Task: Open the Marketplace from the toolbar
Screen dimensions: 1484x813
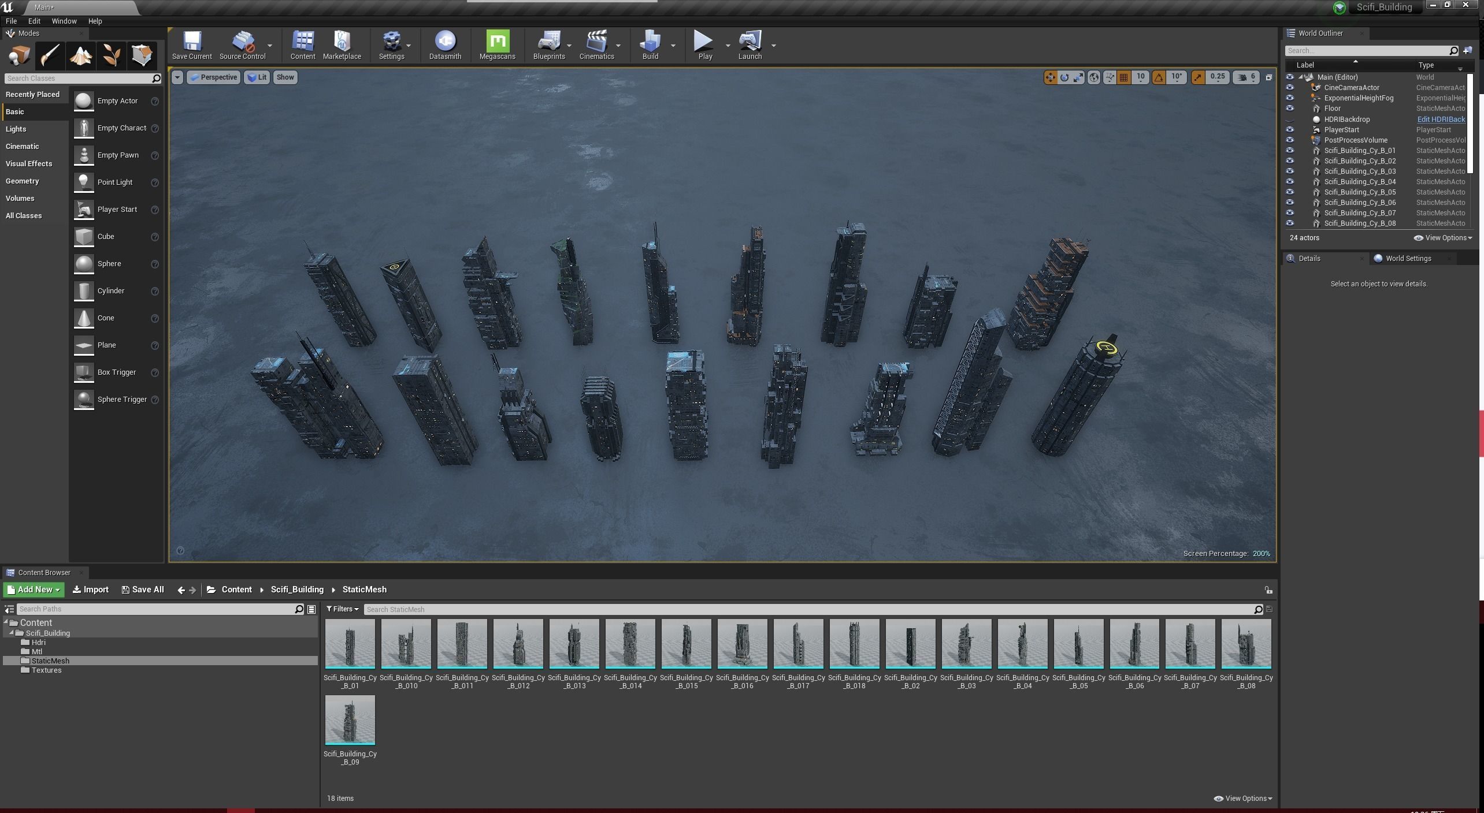Action: pyautogui.click(x=342, y=45)
